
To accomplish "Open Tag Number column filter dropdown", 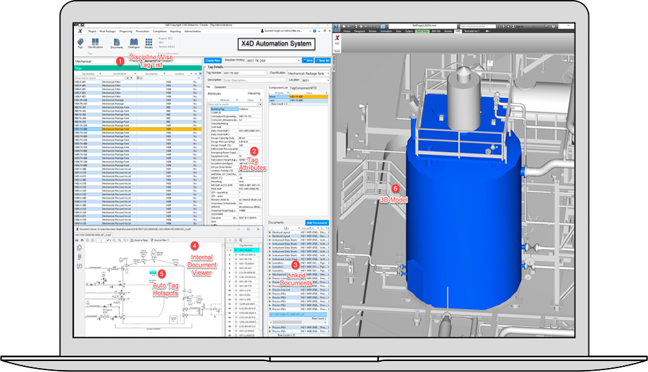I will coord(100,73).
